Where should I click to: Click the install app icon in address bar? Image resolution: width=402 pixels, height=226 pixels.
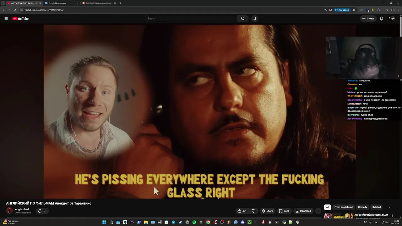pos(331,10)
